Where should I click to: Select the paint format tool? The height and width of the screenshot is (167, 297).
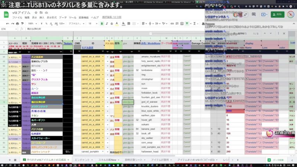[23, 23]
